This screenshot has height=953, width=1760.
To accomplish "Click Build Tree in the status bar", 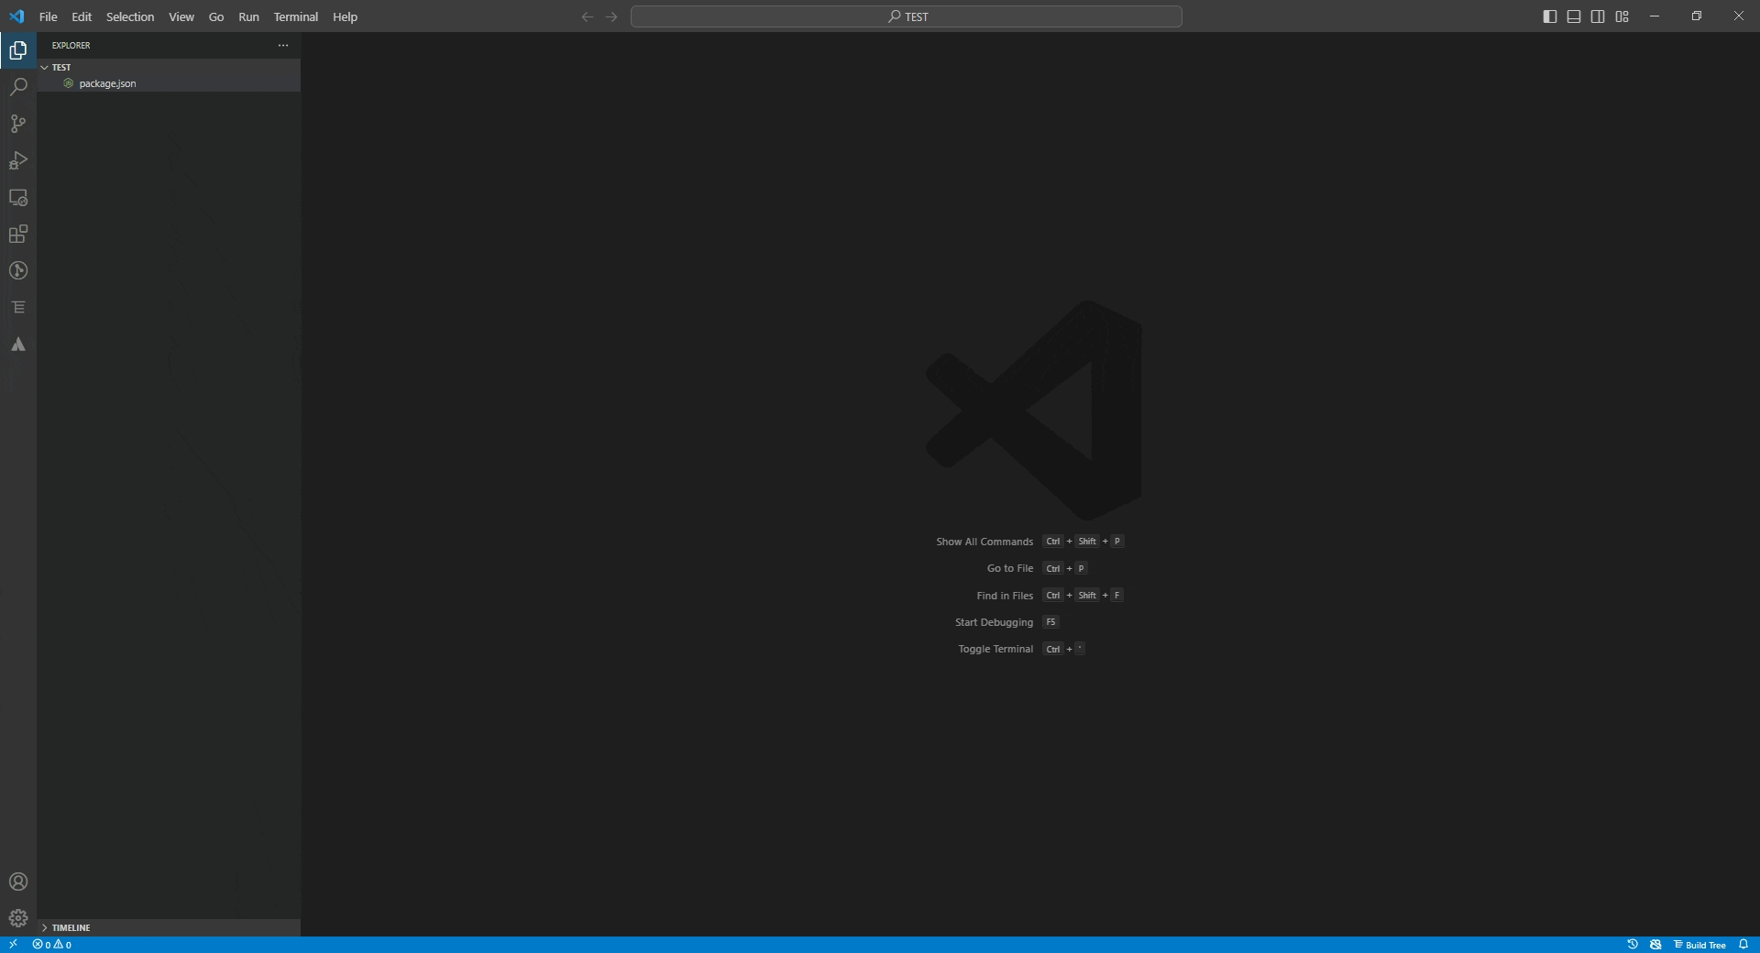I will pyautogui.click(x=1703, y=944).
